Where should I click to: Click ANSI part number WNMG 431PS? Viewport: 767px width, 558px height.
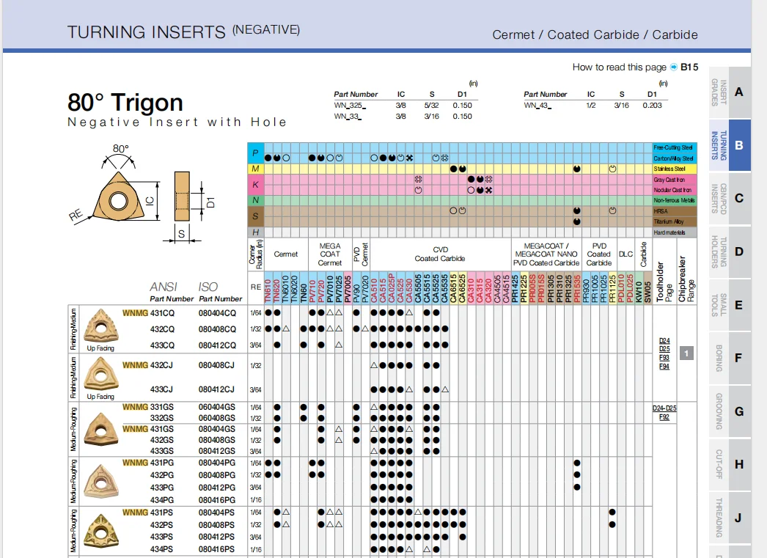(x=147, y=513)
